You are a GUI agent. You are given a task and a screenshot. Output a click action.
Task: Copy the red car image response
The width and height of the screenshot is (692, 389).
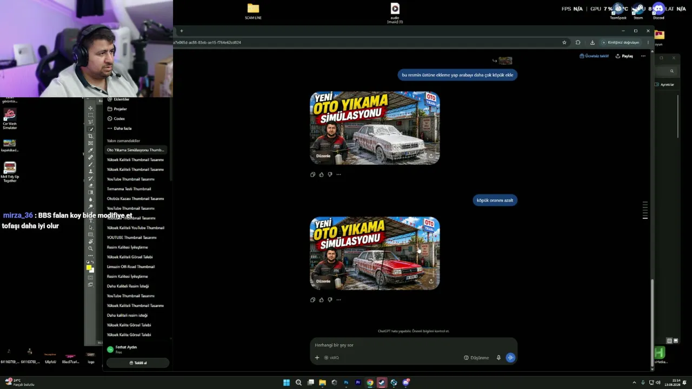pos(312,300)
